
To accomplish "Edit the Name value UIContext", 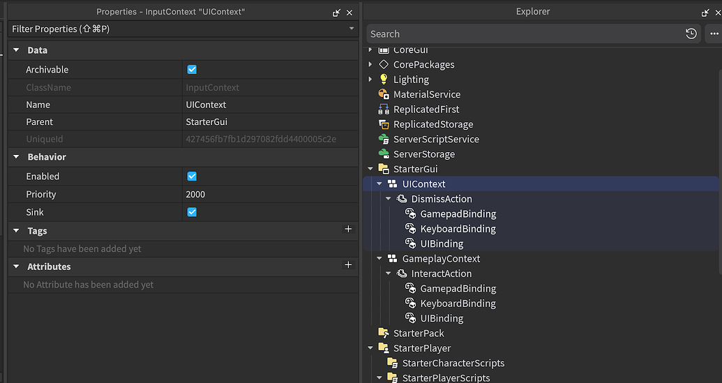I will click(270, 105).
